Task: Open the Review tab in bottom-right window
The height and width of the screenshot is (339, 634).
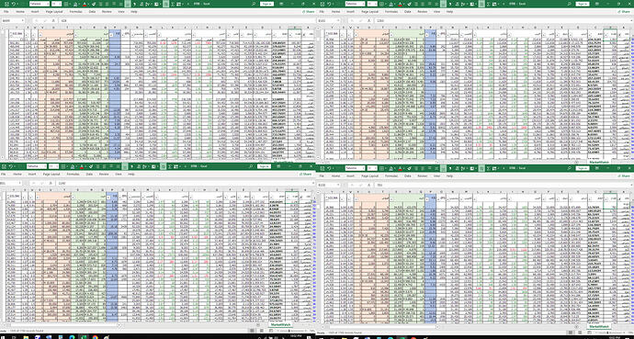Action: click(422, 176)
